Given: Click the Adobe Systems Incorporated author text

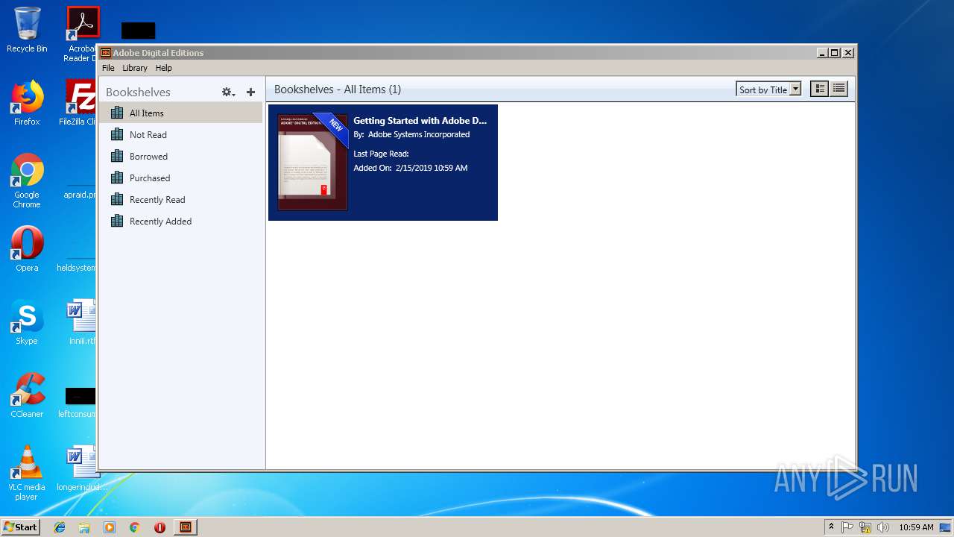Looking at the screenshot, I should (x=419, y=134).
